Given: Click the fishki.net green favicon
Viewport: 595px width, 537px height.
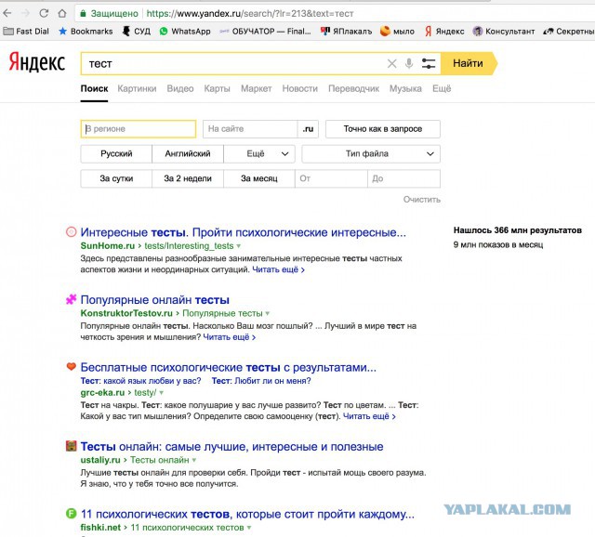Looking at the screenshot, I should coord(71,514).
